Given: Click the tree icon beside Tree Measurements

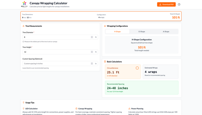Looking at the screenshot, I should 23,26.
